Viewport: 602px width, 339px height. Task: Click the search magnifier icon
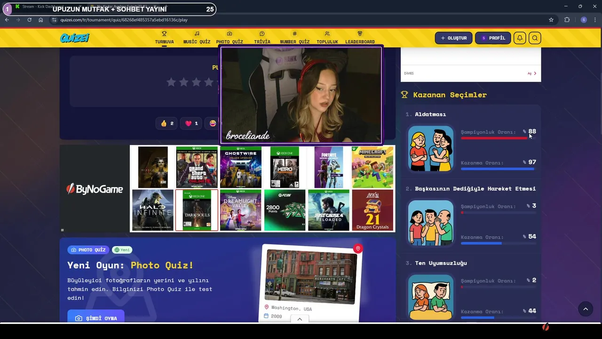[x=535, y=38]
